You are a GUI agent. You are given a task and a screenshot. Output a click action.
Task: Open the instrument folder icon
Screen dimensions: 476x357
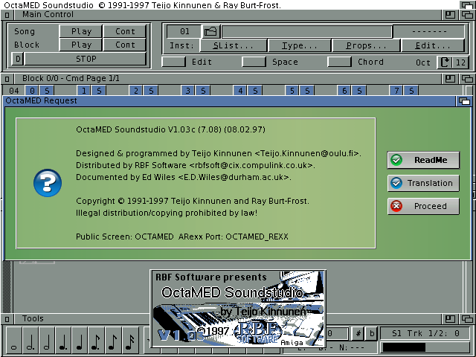click(210, 31)
